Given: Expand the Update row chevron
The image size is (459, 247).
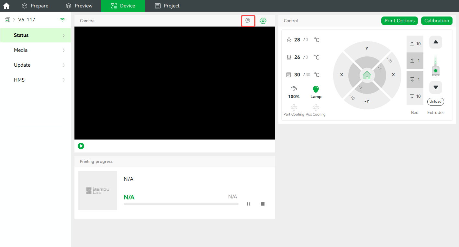Looking at the screenshot, I should (x=64, y=65).
